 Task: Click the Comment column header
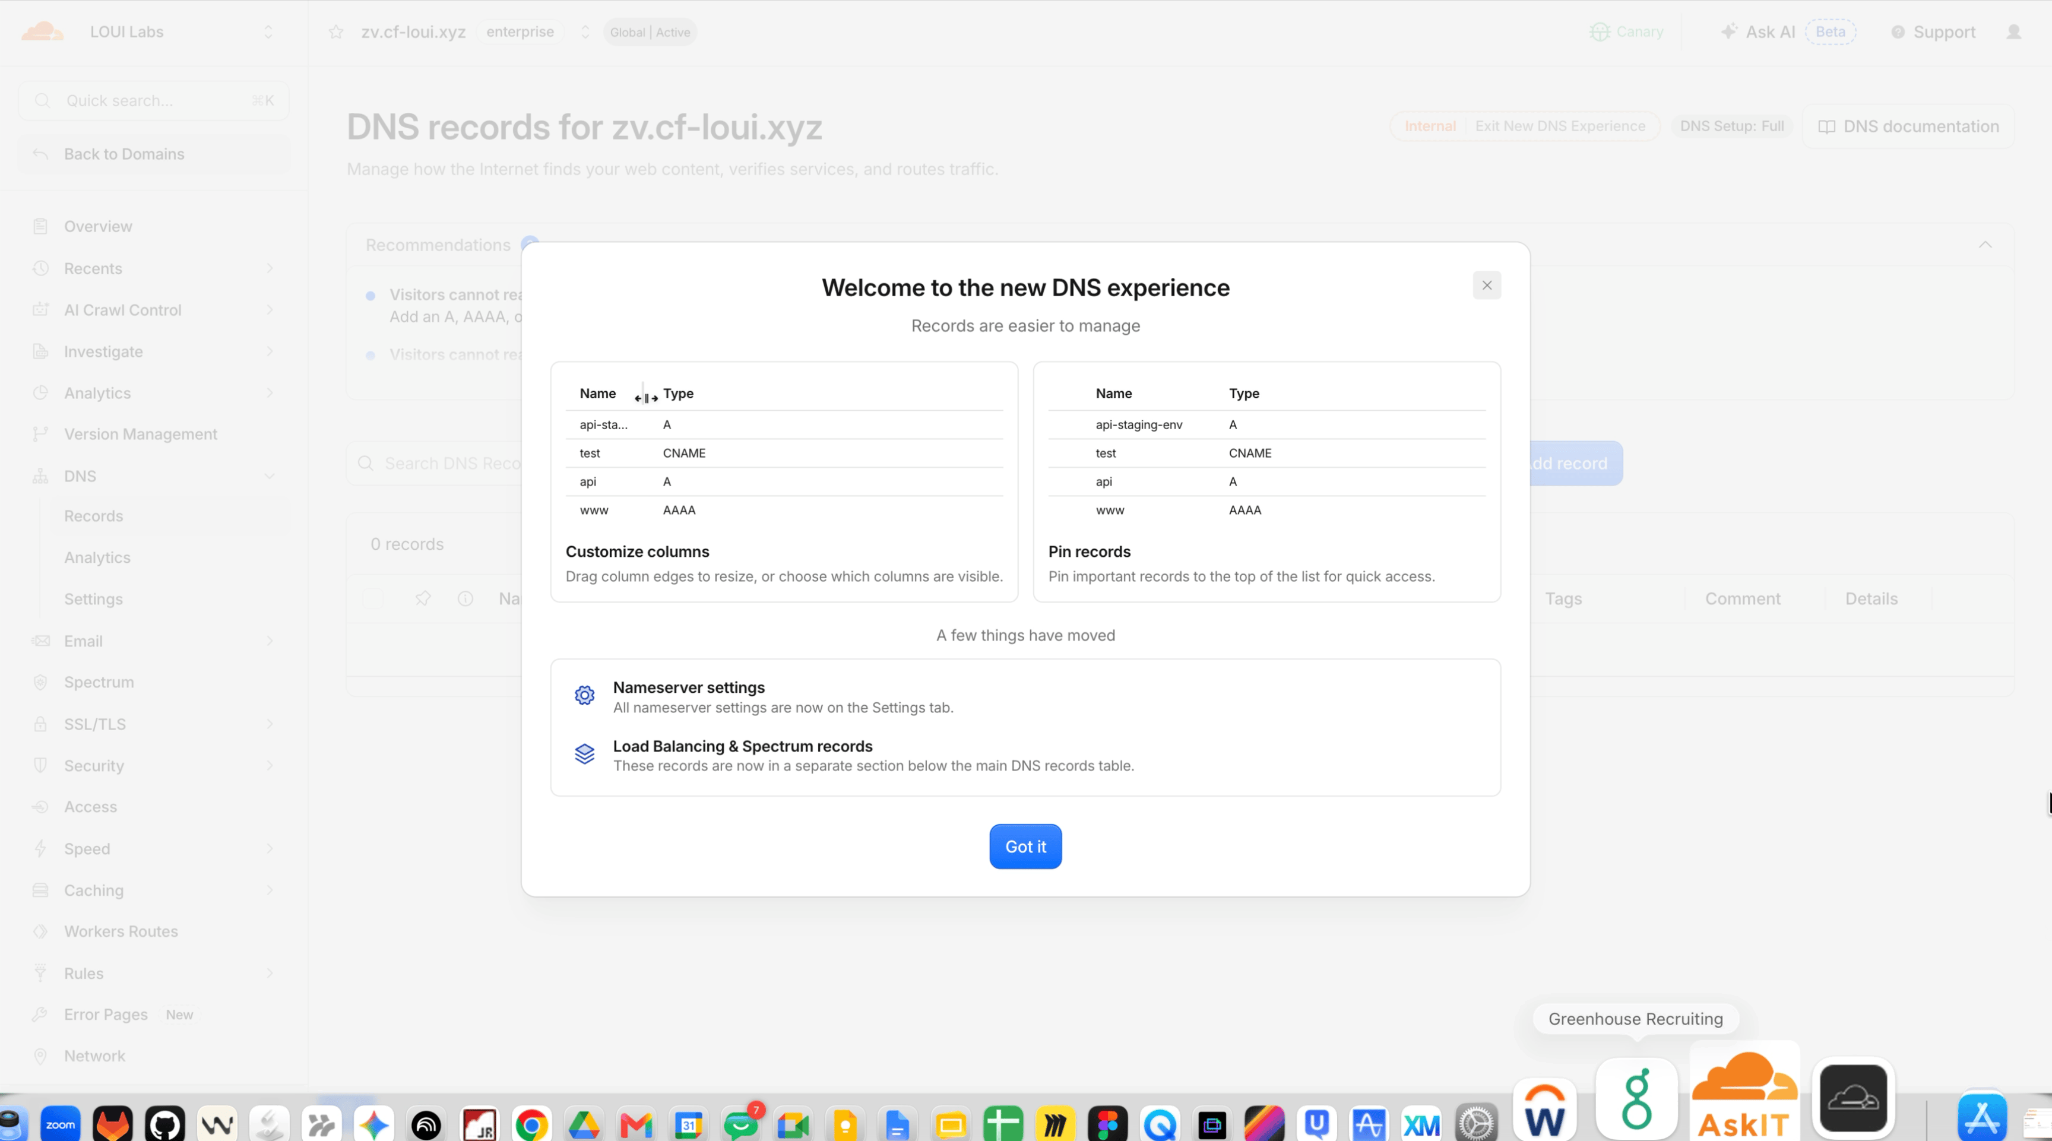1742,599
